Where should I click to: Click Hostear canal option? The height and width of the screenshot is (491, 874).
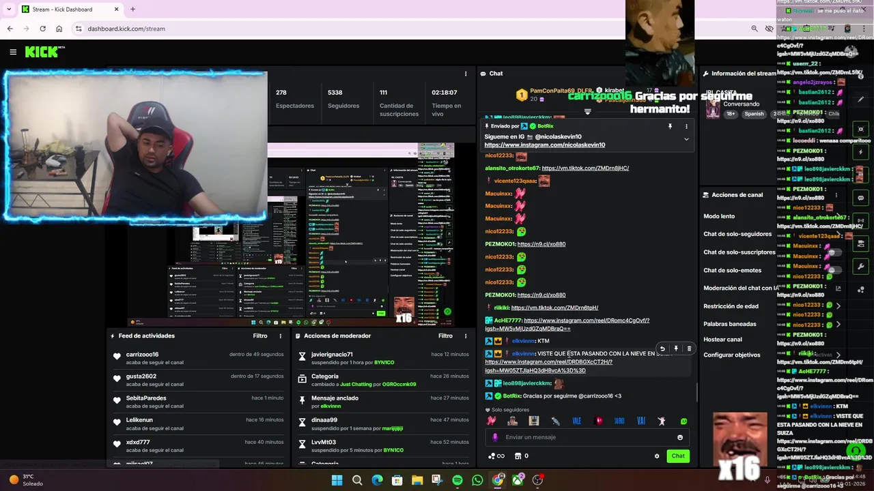(722, 340)
